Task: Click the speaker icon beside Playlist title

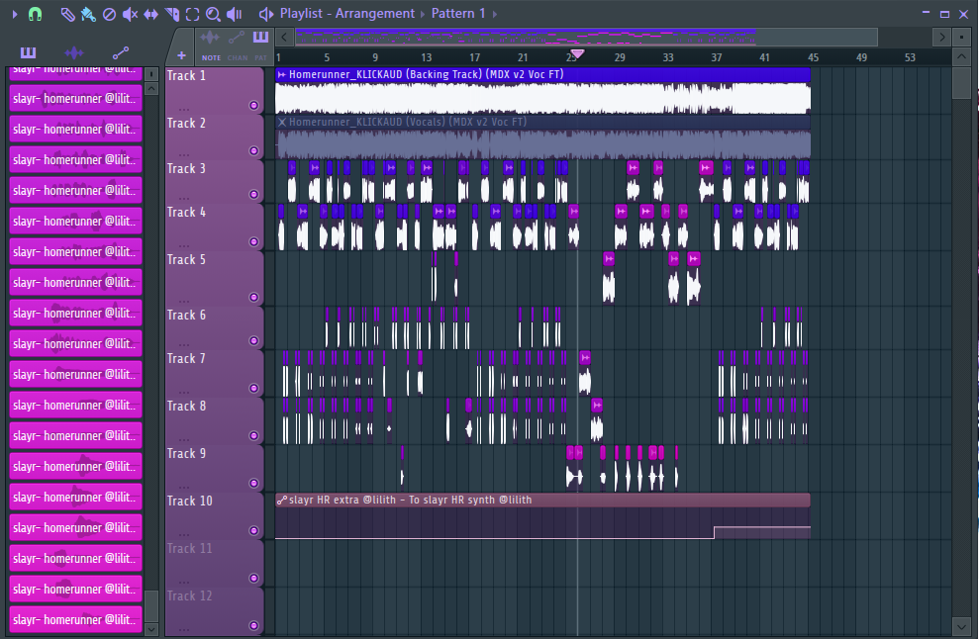Action: point(266,14)
